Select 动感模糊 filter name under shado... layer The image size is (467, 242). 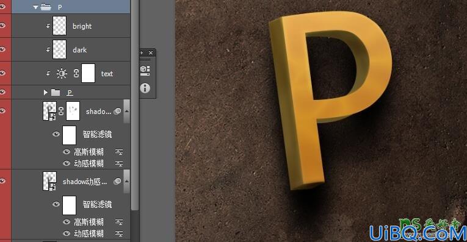[89, 163]
